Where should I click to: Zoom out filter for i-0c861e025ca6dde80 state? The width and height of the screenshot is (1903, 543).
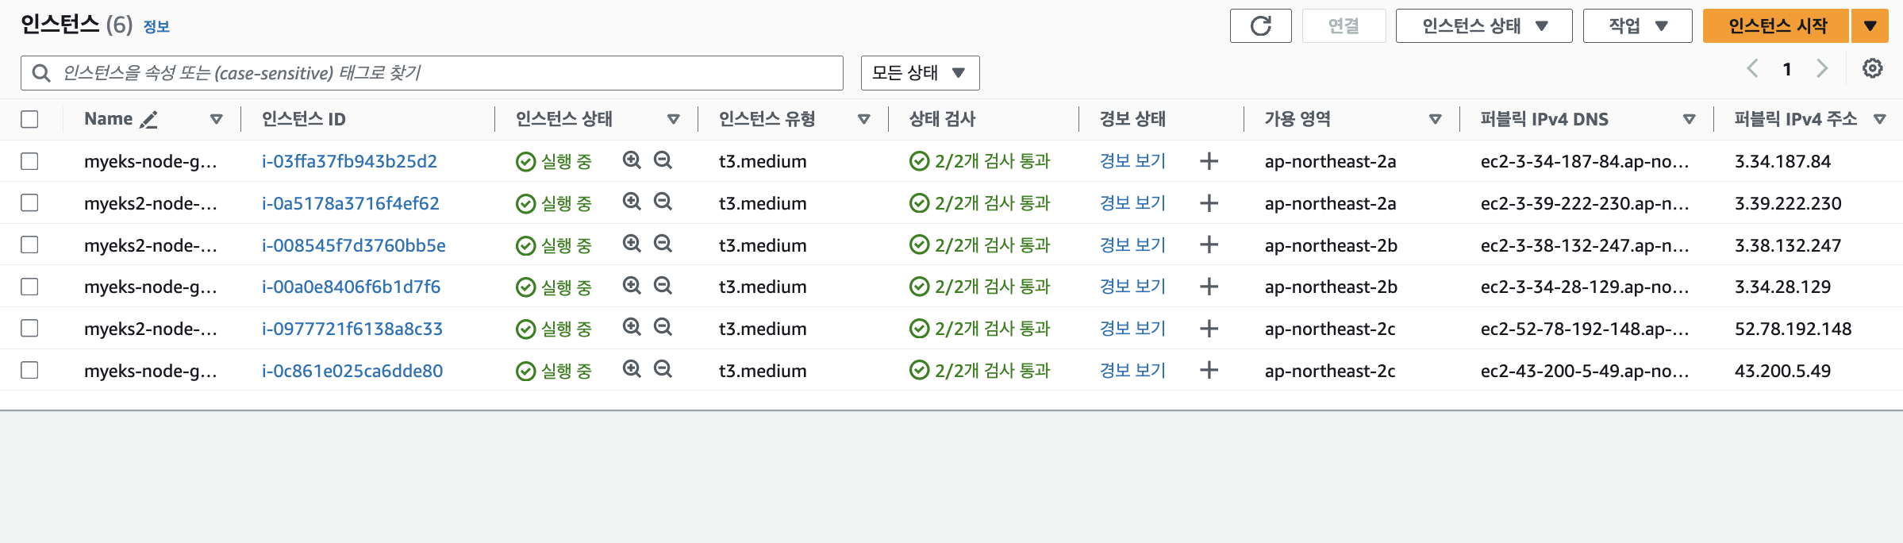(663, 369)
